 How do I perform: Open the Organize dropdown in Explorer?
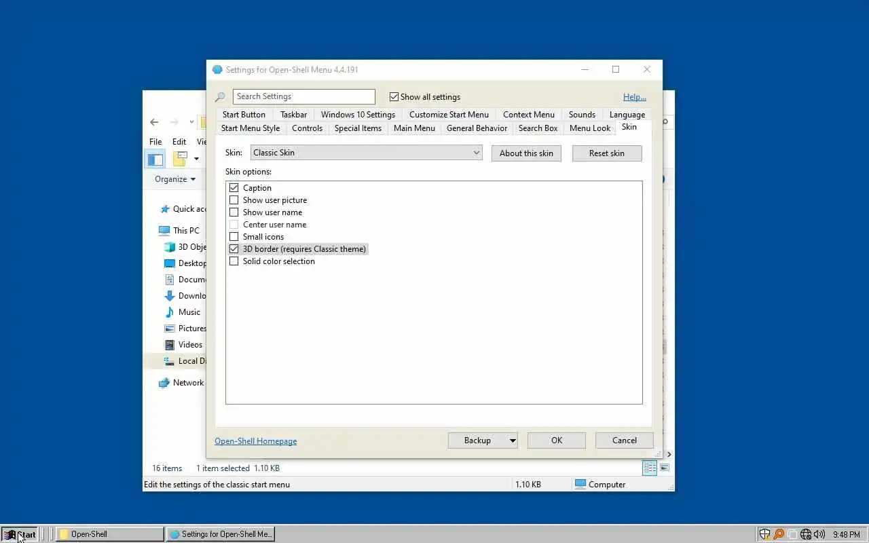[175, 179]
